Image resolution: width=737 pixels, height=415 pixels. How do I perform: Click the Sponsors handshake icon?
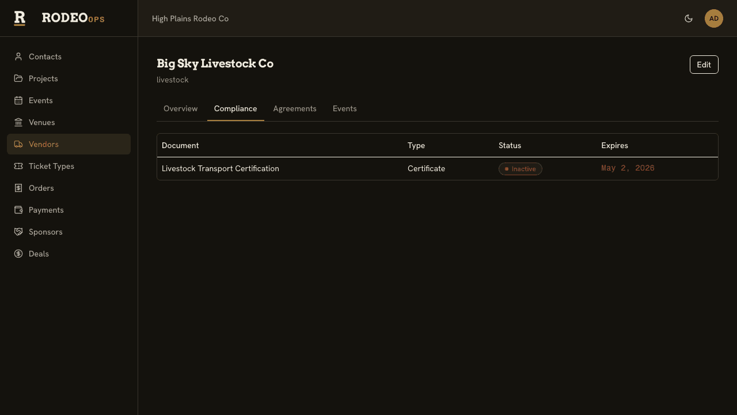(18, 232)
